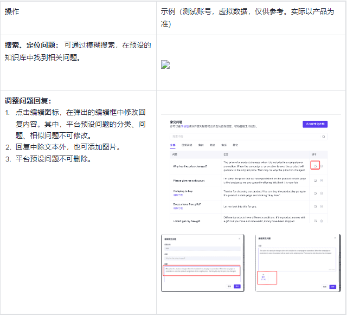Delete the 'Please give me a discount' row
Screen dimensions: 347x317
pyautogui.click(x=322, y=180)
